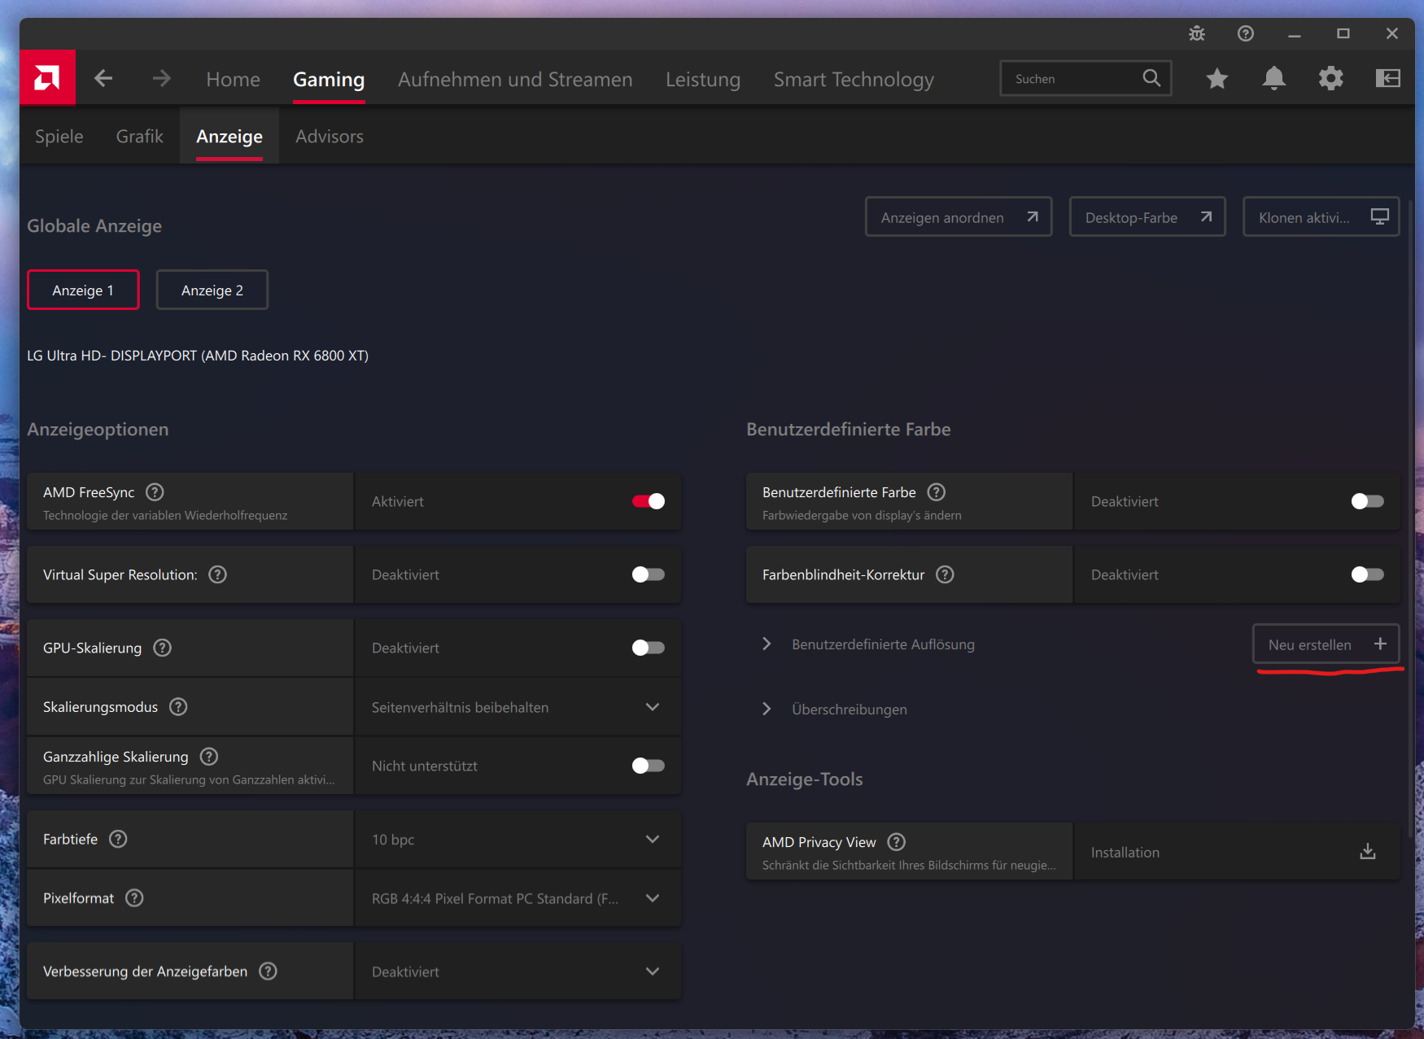
Task: Click Desktop-Farbe button
Action: (1147, 217)
